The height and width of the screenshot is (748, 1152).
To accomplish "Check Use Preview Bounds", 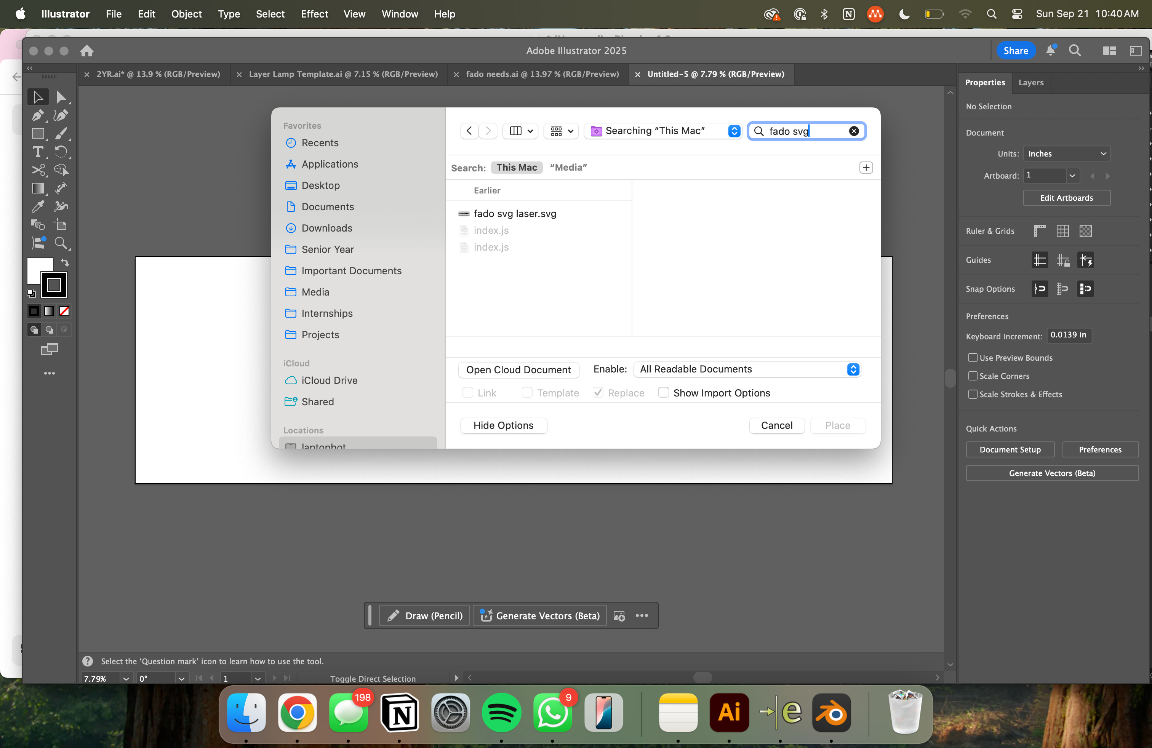I will [x=973, y=358].
